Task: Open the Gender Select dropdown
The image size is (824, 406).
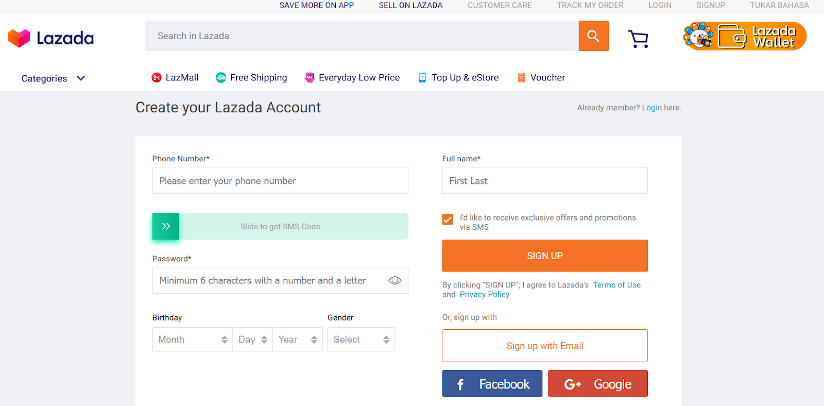Action: click(x=362, y=340)
